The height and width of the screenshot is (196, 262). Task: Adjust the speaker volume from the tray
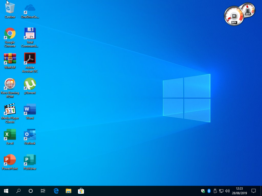click(x=227, y=191)
